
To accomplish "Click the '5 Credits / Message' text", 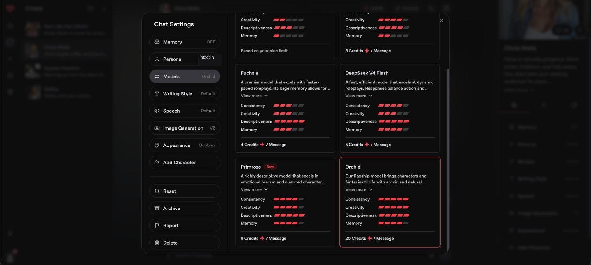I will coord(368,145).
